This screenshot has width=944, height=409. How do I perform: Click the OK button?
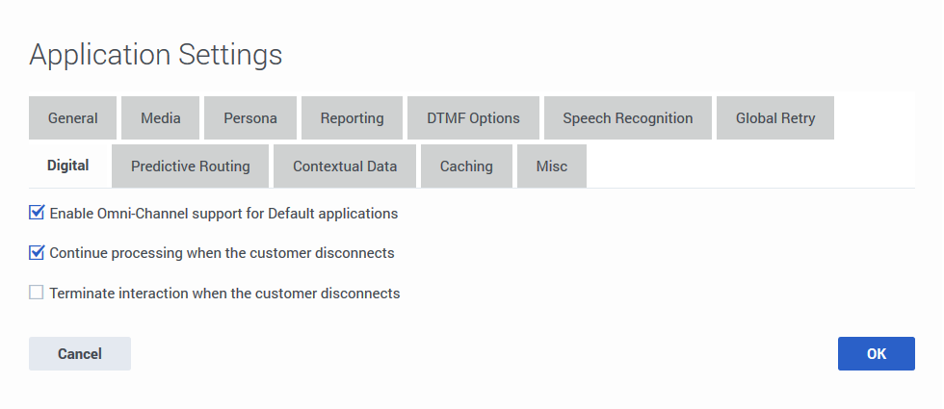tap(877, 354)
